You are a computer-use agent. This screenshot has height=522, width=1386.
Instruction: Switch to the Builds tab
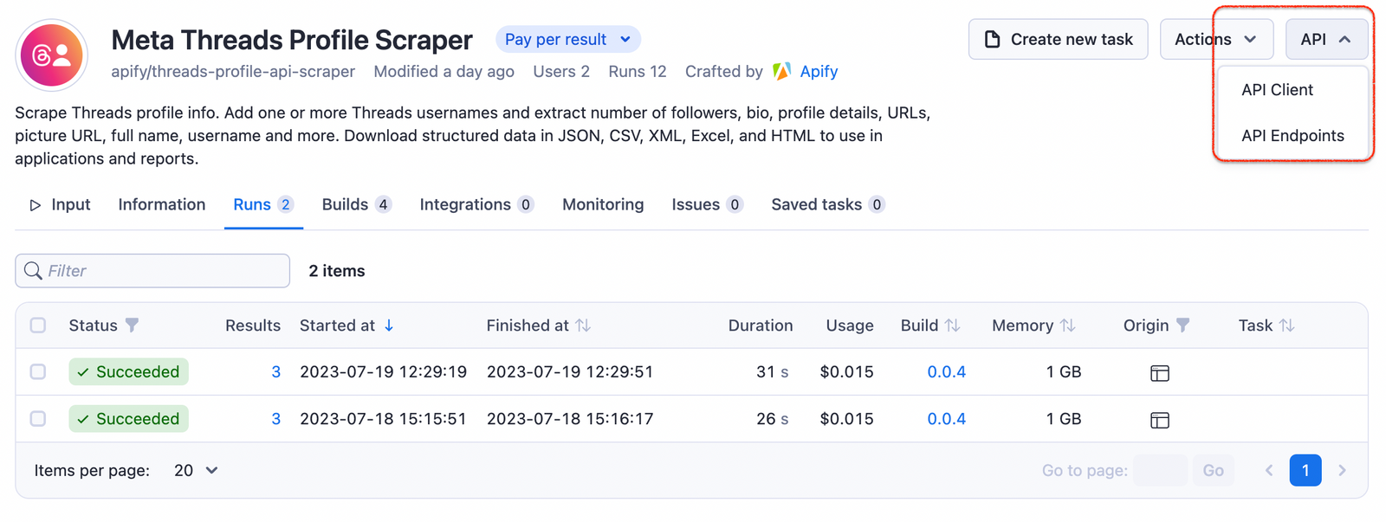(355, 204)
